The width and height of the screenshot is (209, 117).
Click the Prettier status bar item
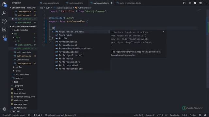click(193, 115)
